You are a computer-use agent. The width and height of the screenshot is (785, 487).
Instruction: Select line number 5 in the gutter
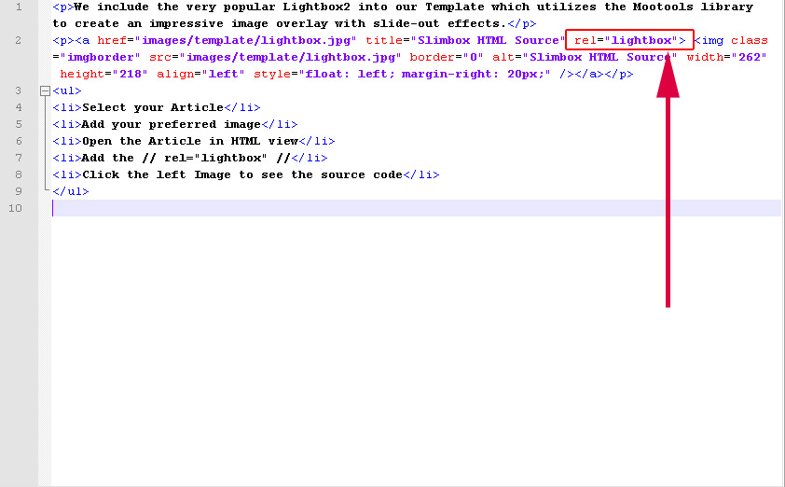19,125
